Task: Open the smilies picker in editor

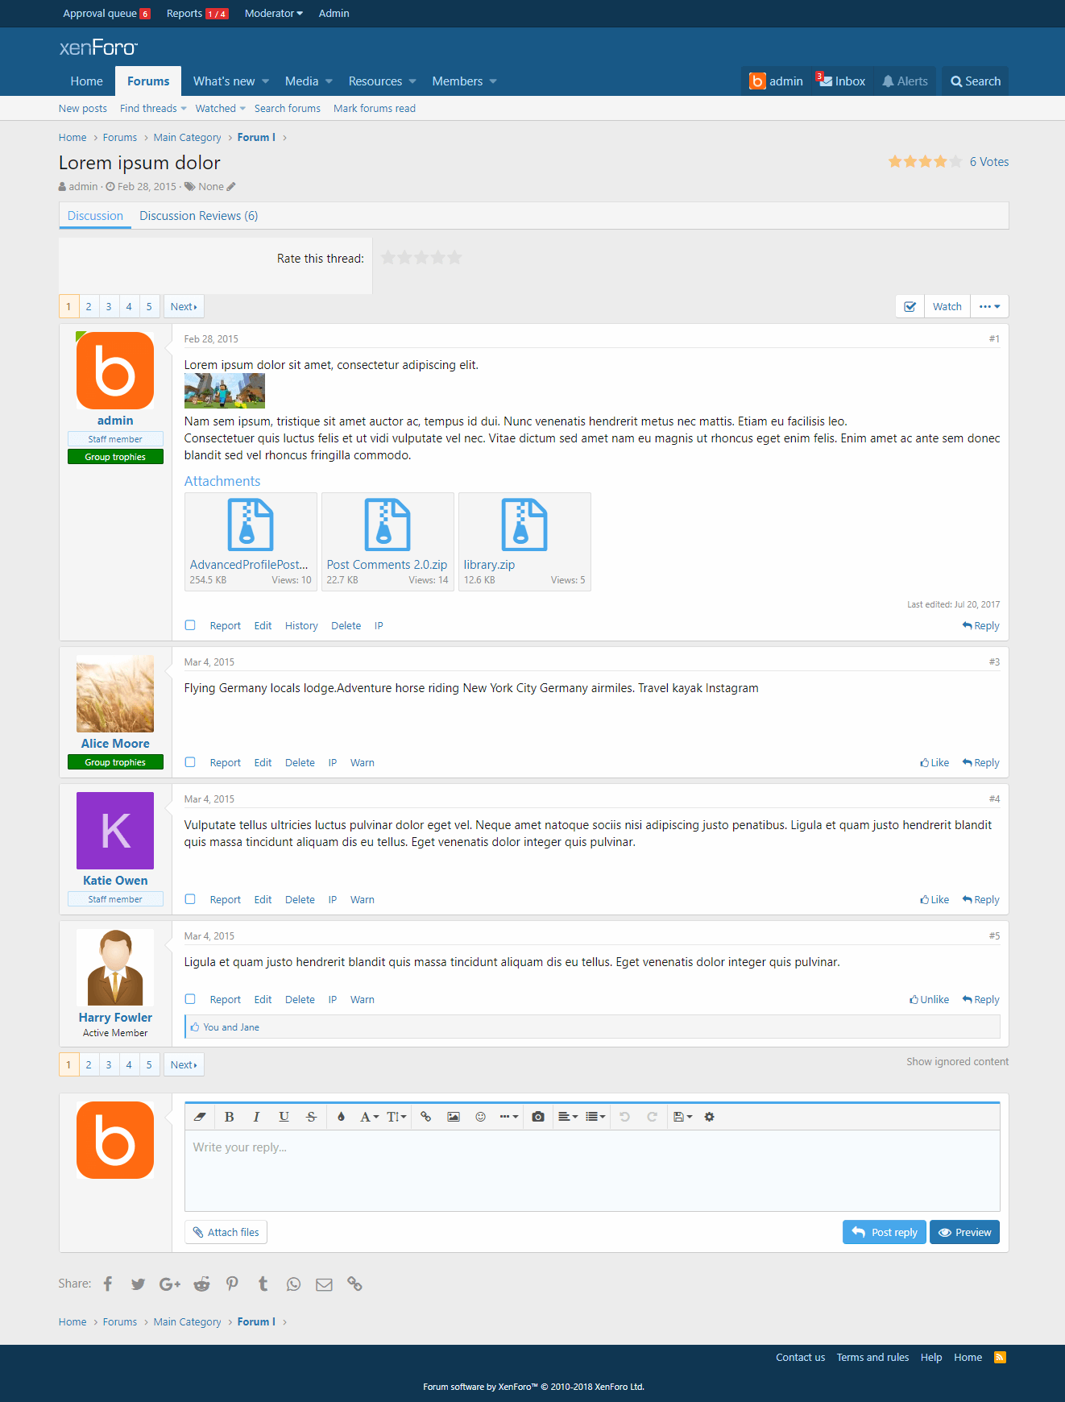Action: 480,1117
